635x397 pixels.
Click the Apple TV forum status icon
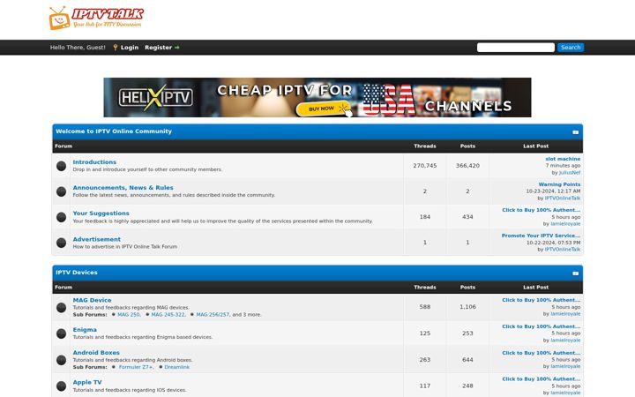coord(61,386)
